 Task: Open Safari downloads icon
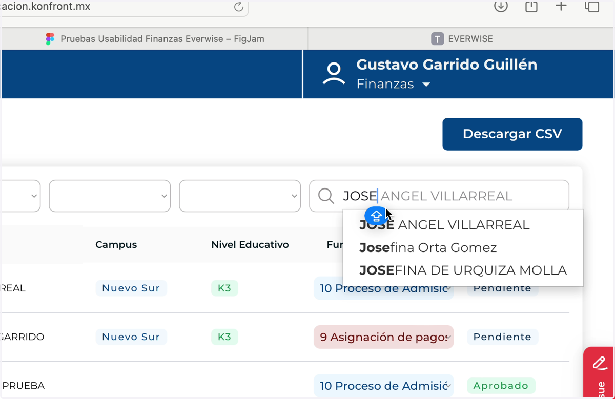click(x=501, y=6)
